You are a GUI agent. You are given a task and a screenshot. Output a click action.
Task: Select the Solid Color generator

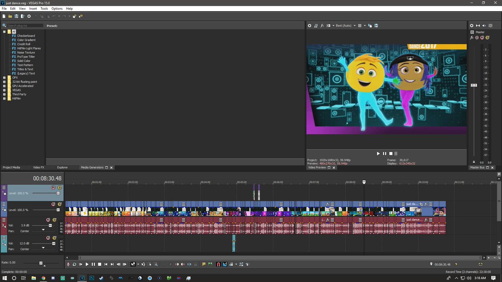[x=24, y=61]
